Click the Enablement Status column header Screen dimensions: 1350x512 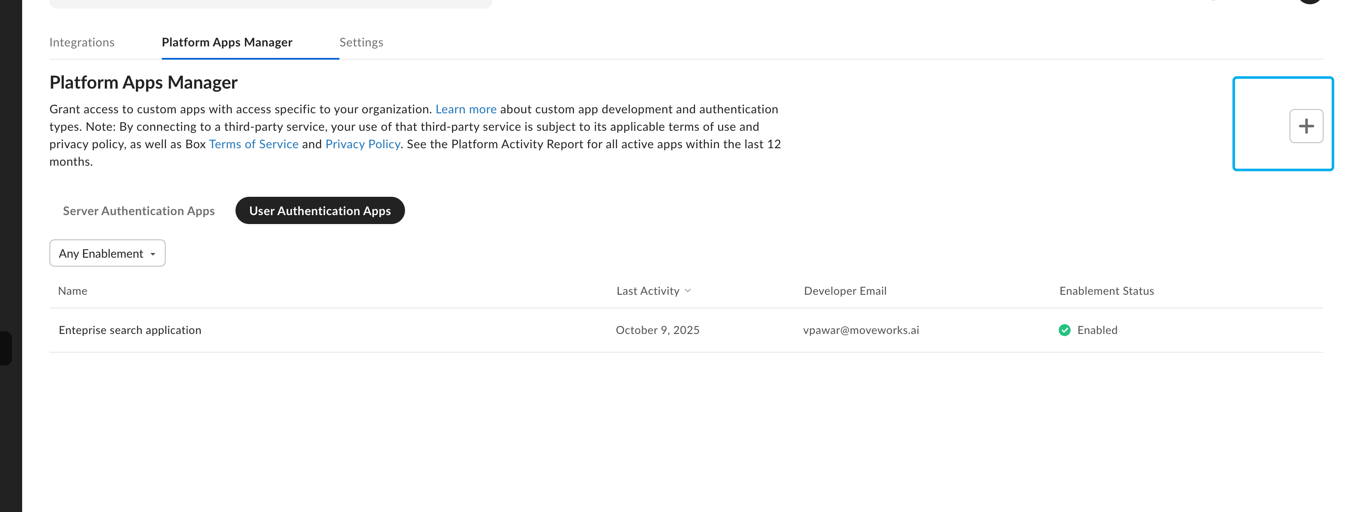click(x=1106, y=291)
